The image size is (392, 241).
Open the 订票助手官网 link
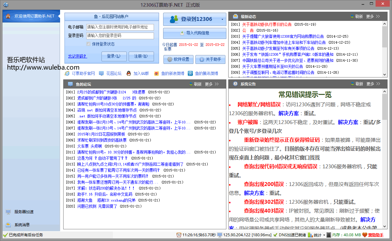pyautogui.click(x=83, y=73)
